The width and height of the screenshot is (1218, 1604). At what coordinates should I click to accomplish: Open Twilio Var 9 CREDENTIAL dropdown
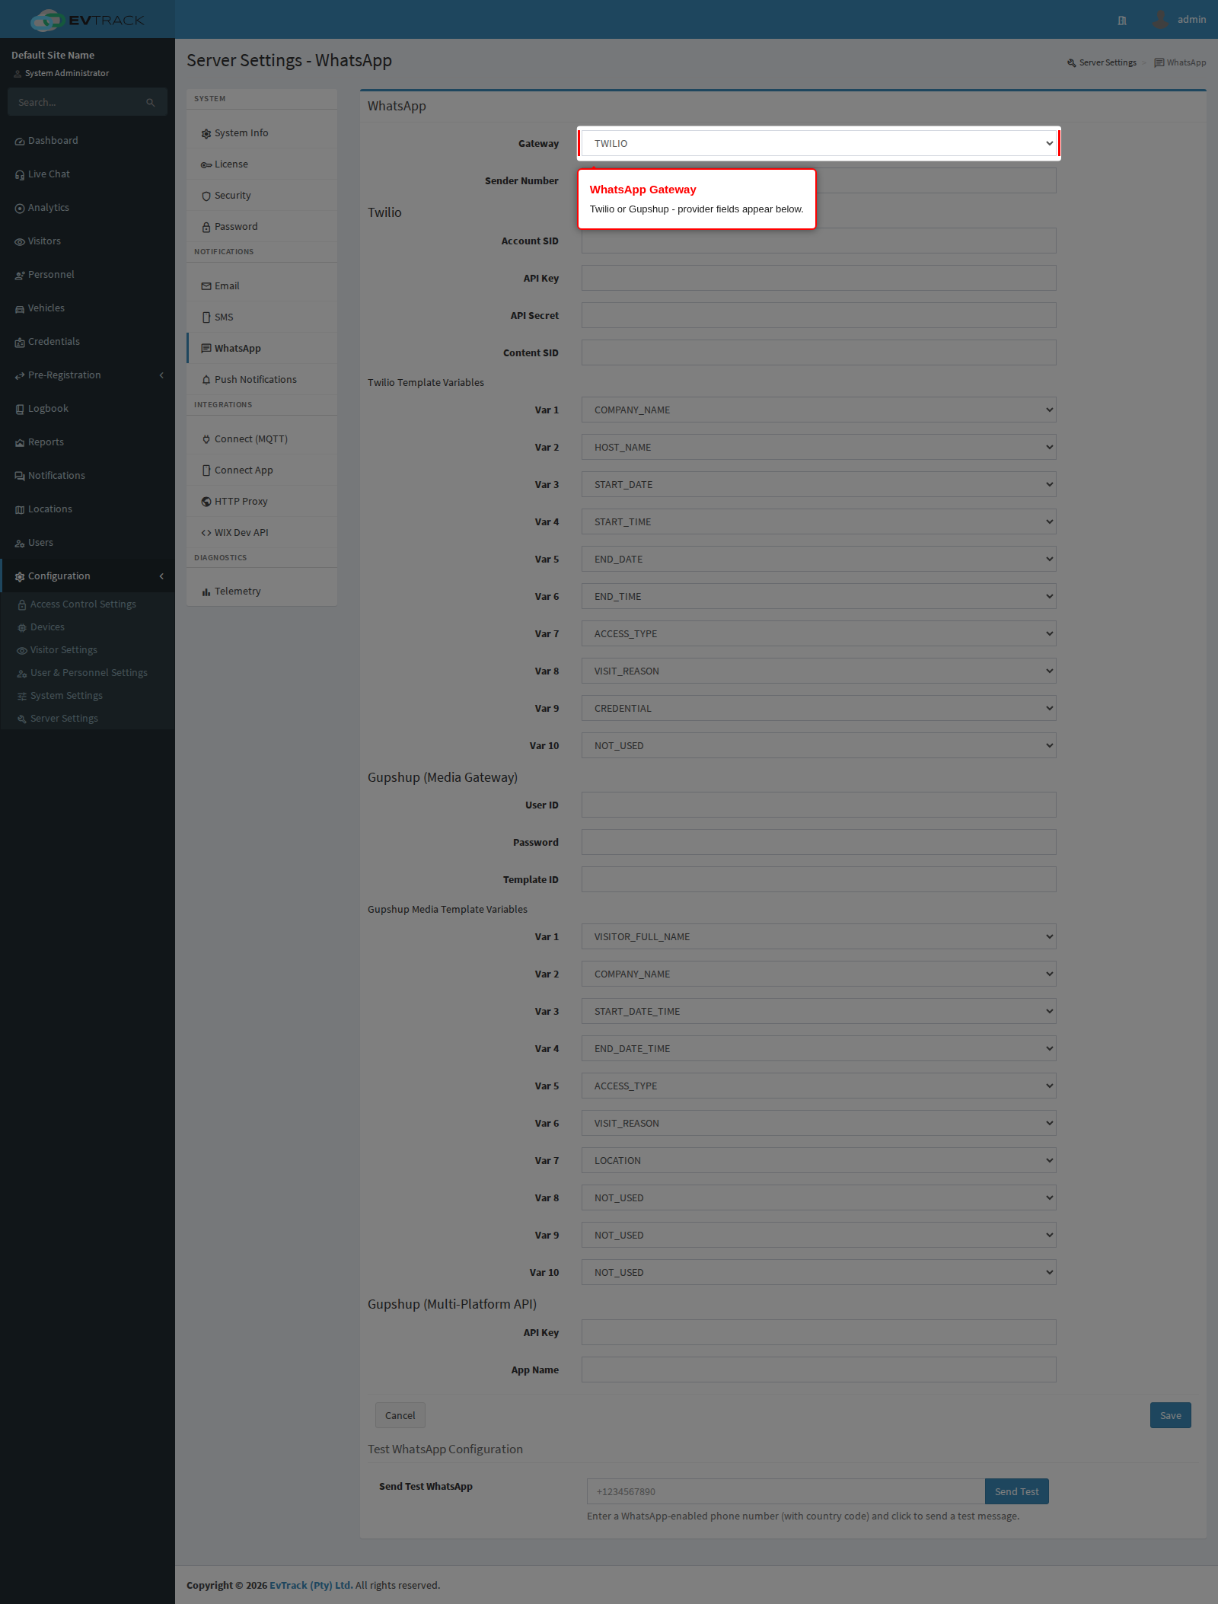coord(819,708)
